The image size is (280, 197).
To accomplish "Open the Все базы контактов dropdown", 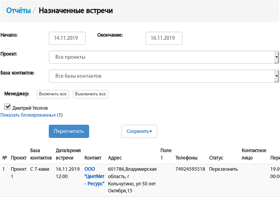I will click(x=163, y=76).
